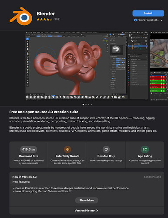The height and width of the screenshot is (218, 168).
Task: Open the 419,3 MB Download Size tile
Action: [29, 155]
